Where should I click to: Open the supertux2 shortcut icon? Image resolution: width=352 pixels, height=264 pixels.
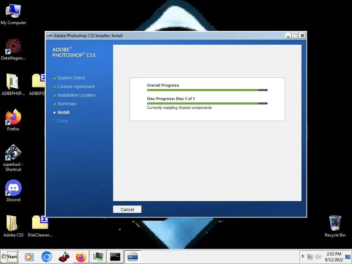click(13, 158)
